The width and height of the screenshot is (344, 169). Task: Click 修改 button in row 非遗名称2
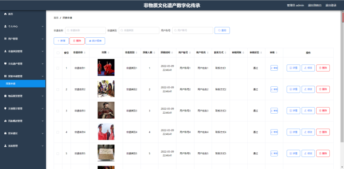[x=308, y=90]
